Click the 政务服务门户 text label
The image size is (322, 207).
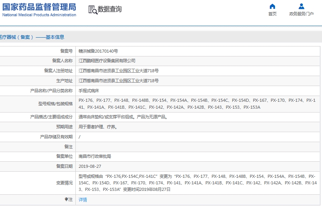click(301, 14)
